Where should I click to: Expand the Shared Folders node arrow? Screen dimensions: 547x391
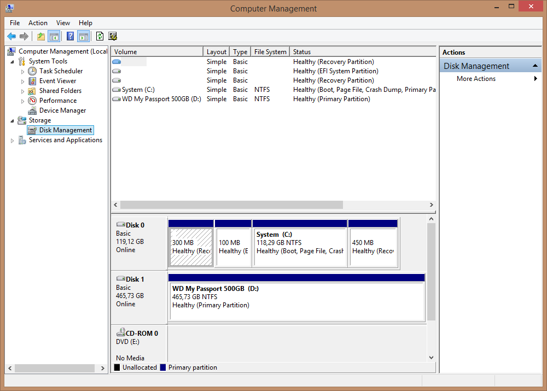click(x=22, y=91)
